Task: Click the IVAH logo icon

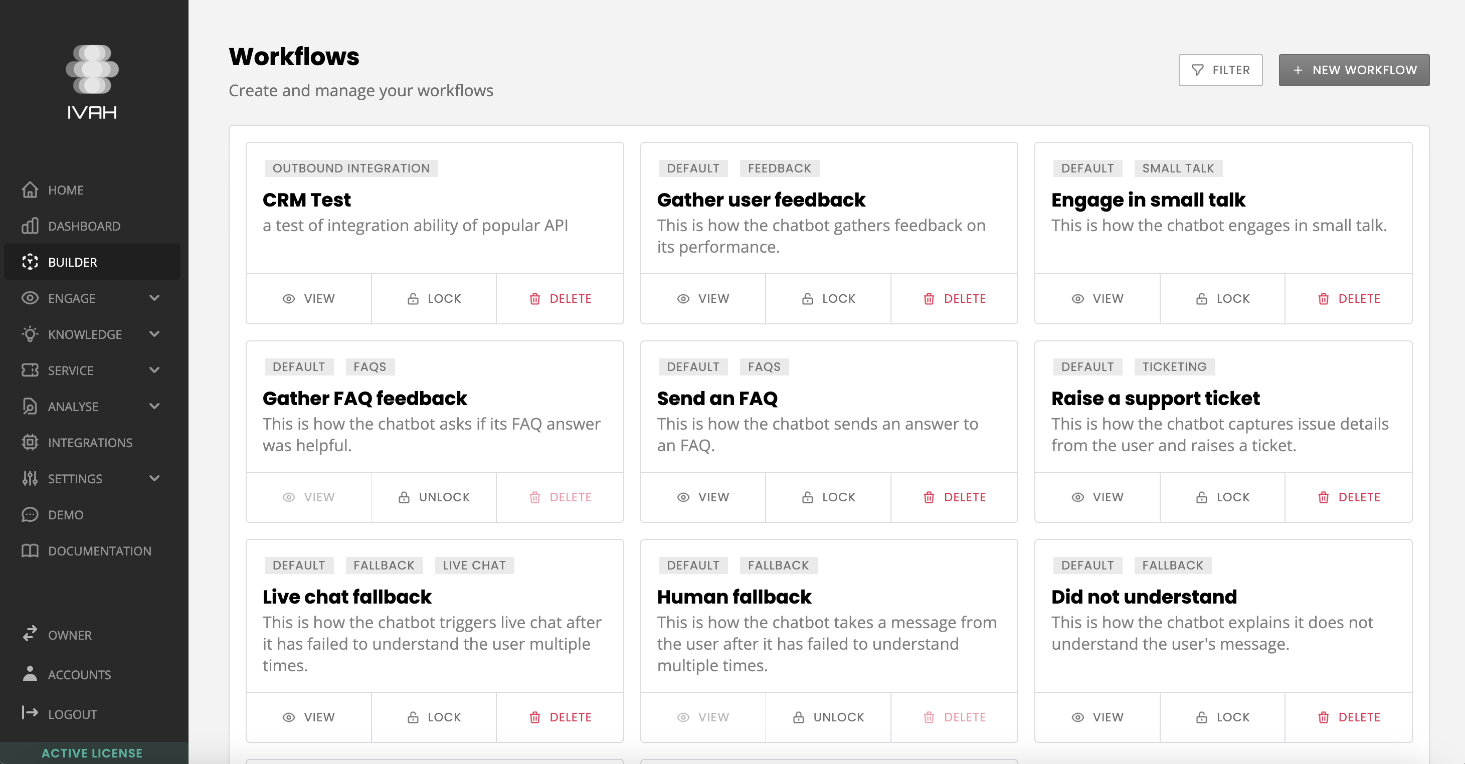Action: click(92, 69)
